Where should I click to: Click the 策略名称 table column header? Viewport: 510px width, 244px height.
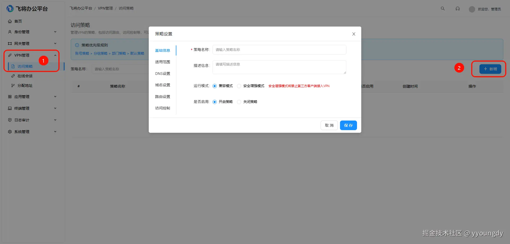coord(118,86)
